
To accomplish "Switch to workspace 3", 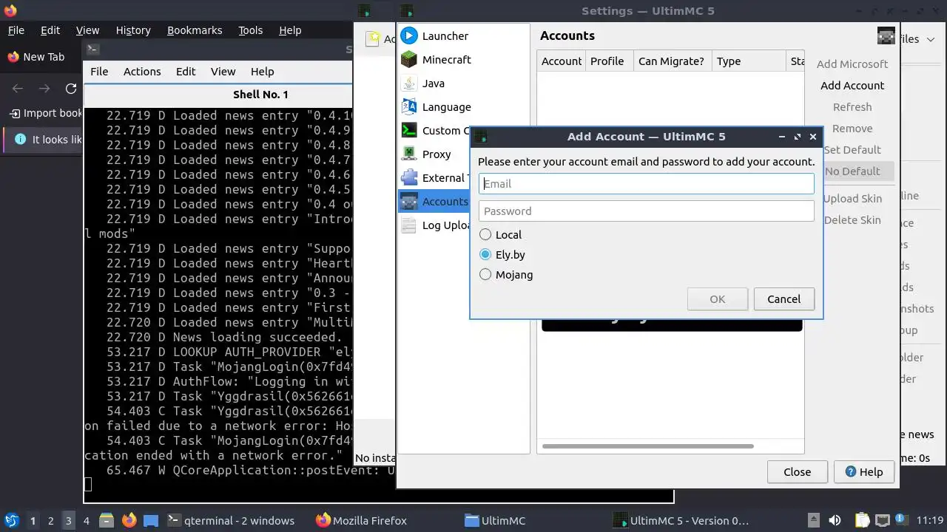I will click(x=68, y=520).
